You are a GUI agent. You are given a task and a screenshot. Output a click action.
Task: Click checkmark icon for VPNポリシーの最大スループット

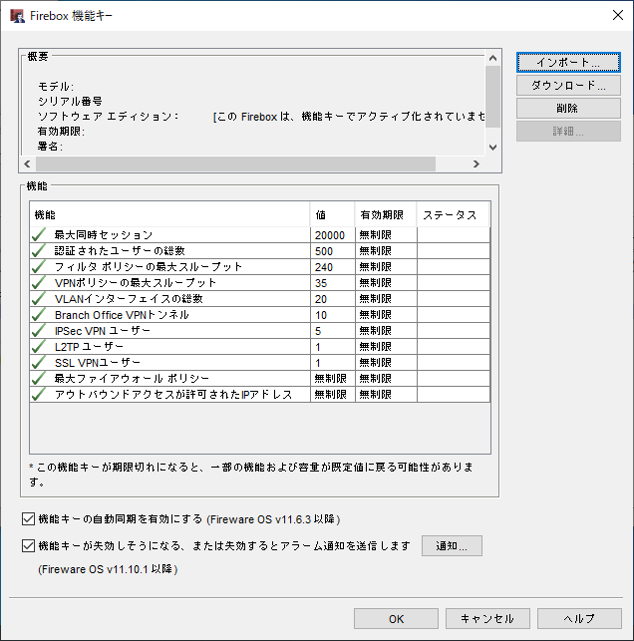click(x=39, y=283)
